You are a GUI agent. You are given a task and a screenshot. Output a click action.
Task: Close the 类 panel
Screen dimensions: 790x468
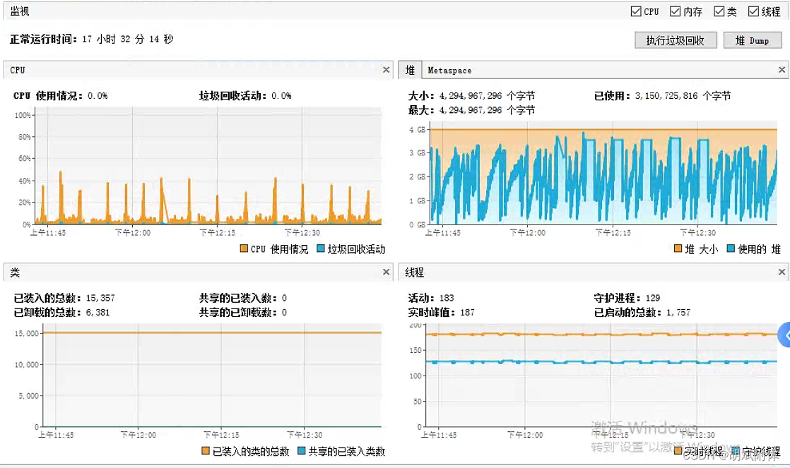pyautogui.click(x=386, y=272)
